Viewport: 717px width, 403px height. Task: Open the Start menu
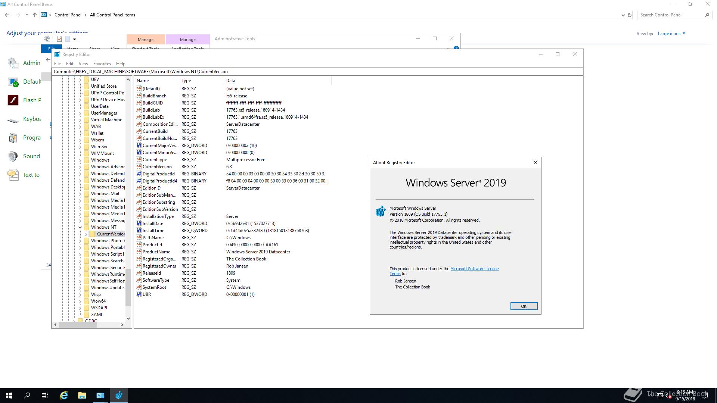9,396
